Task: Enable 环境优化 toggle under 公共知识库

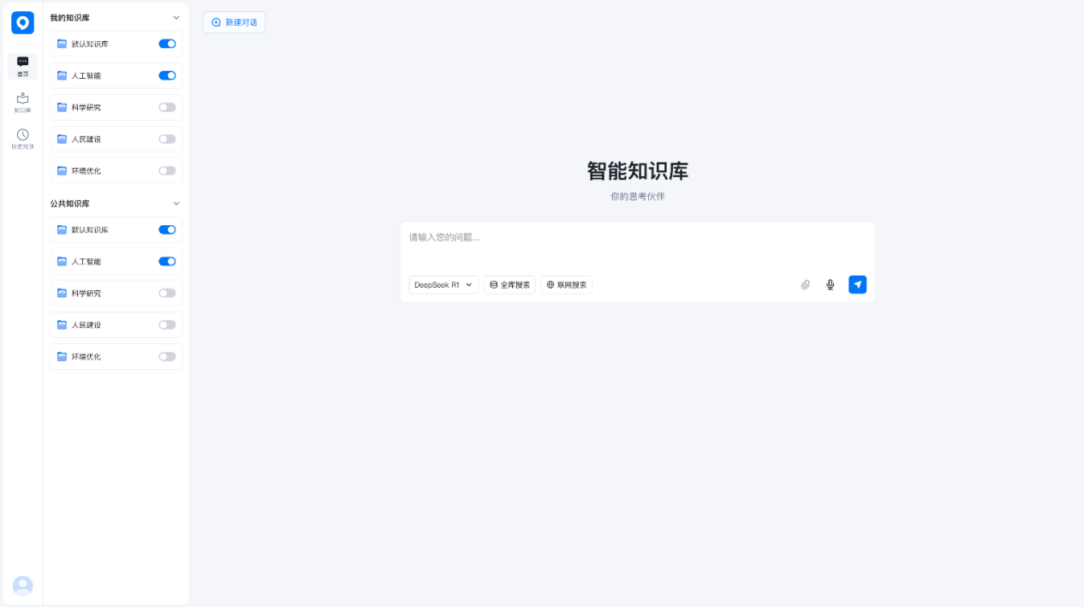Action: (167, 356)
